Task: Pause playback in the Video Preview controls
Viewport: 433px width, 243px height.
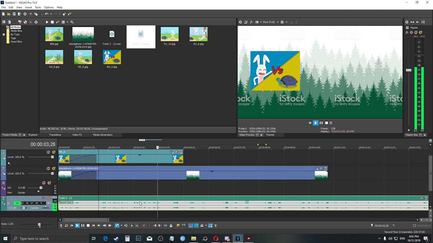Action: [321, 123]
